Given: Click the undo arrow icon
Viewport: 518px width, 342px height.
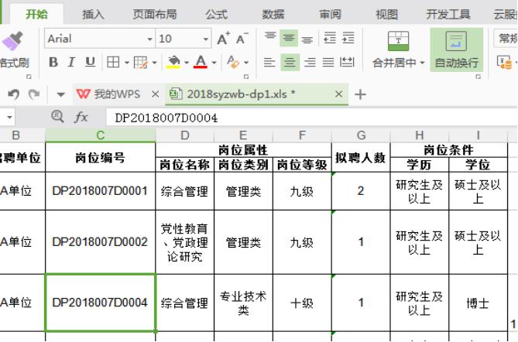Looking at the screenshot, I should click(x=13, y=94).
